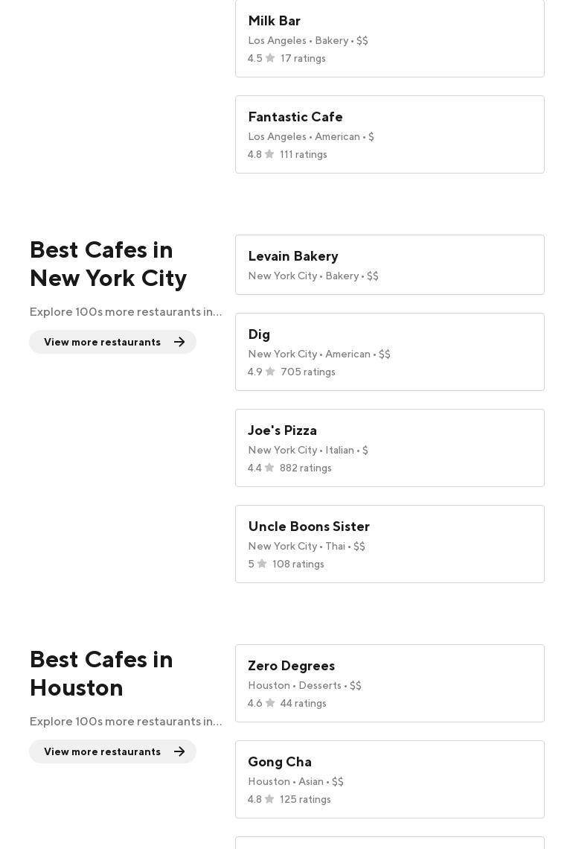This screenshot has width=573, height=849.
Task: Click star icon on Fantastic Cafe card
Action: (x=269, y=154)
